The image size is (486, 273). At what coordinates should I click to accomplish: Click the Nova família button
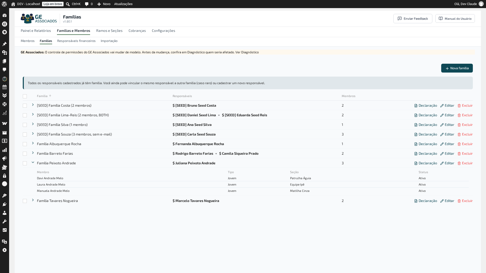point(457,68)
